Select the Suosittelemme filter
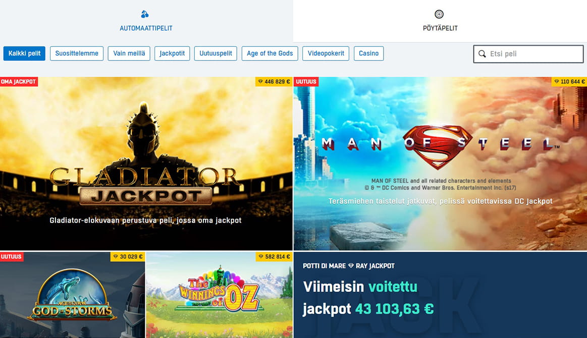The width and height of the screenshot is (587, 338). tap(77, 53)
